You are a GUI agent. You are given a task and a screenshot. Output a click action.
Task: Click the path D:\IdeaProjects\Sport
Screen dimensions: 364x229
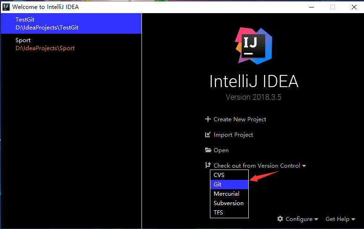tap(45, 48)
